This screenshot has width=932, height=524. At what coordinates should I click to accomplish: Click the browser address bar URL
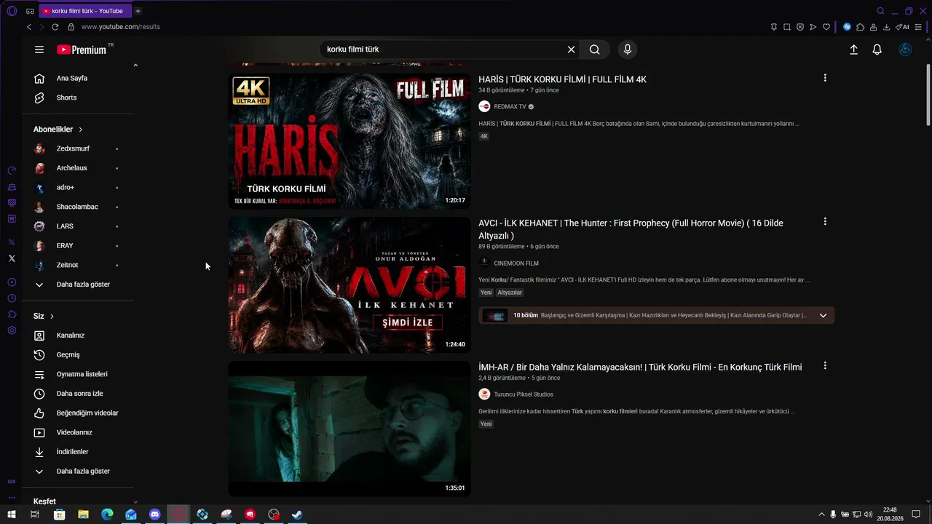click(x=121, y=27)
